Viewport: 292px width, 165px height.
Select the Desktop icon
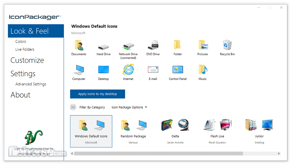103,70
